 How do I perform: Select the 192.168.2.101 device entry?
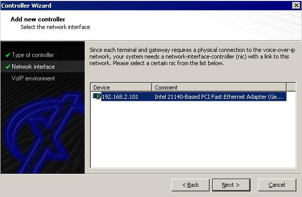(x=120, y=97)
